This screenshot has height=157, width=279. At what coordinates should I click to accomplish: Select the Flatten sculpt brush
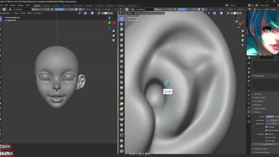[122, 72]
